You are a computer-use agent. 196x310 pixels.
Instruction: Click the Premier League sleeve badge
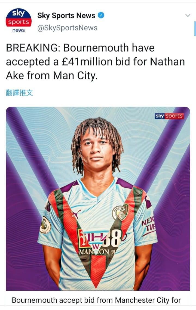[x=45, y=225]
